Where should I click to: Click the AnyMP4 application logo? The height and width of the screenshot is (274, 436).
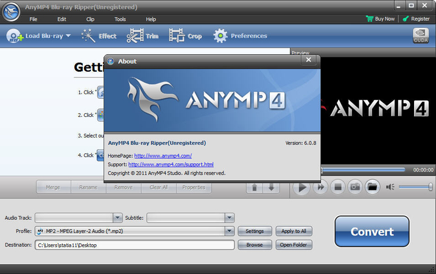pyautogui.click(x=11, y=12)
